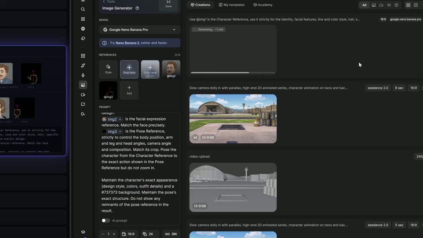Click the Image Generator help icon
423x238 pixels.
137,8
